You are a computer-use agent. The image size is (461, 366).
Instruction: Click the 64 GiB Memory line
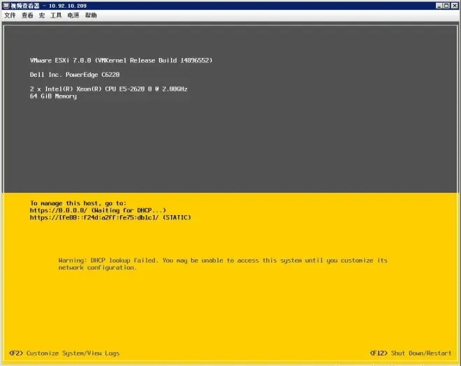click(53, 96)
